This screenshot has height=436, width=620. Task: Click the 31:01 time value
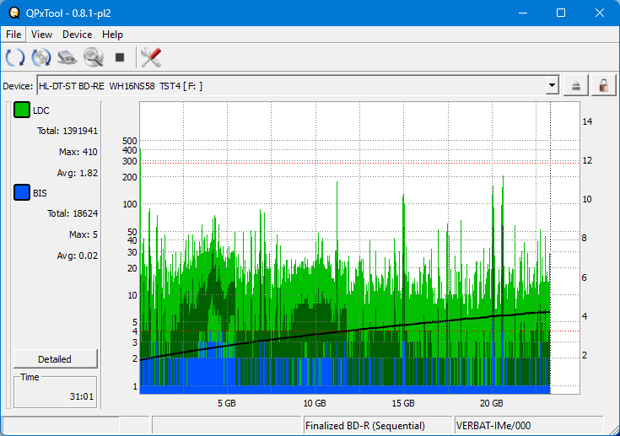[x=82, y=396]
